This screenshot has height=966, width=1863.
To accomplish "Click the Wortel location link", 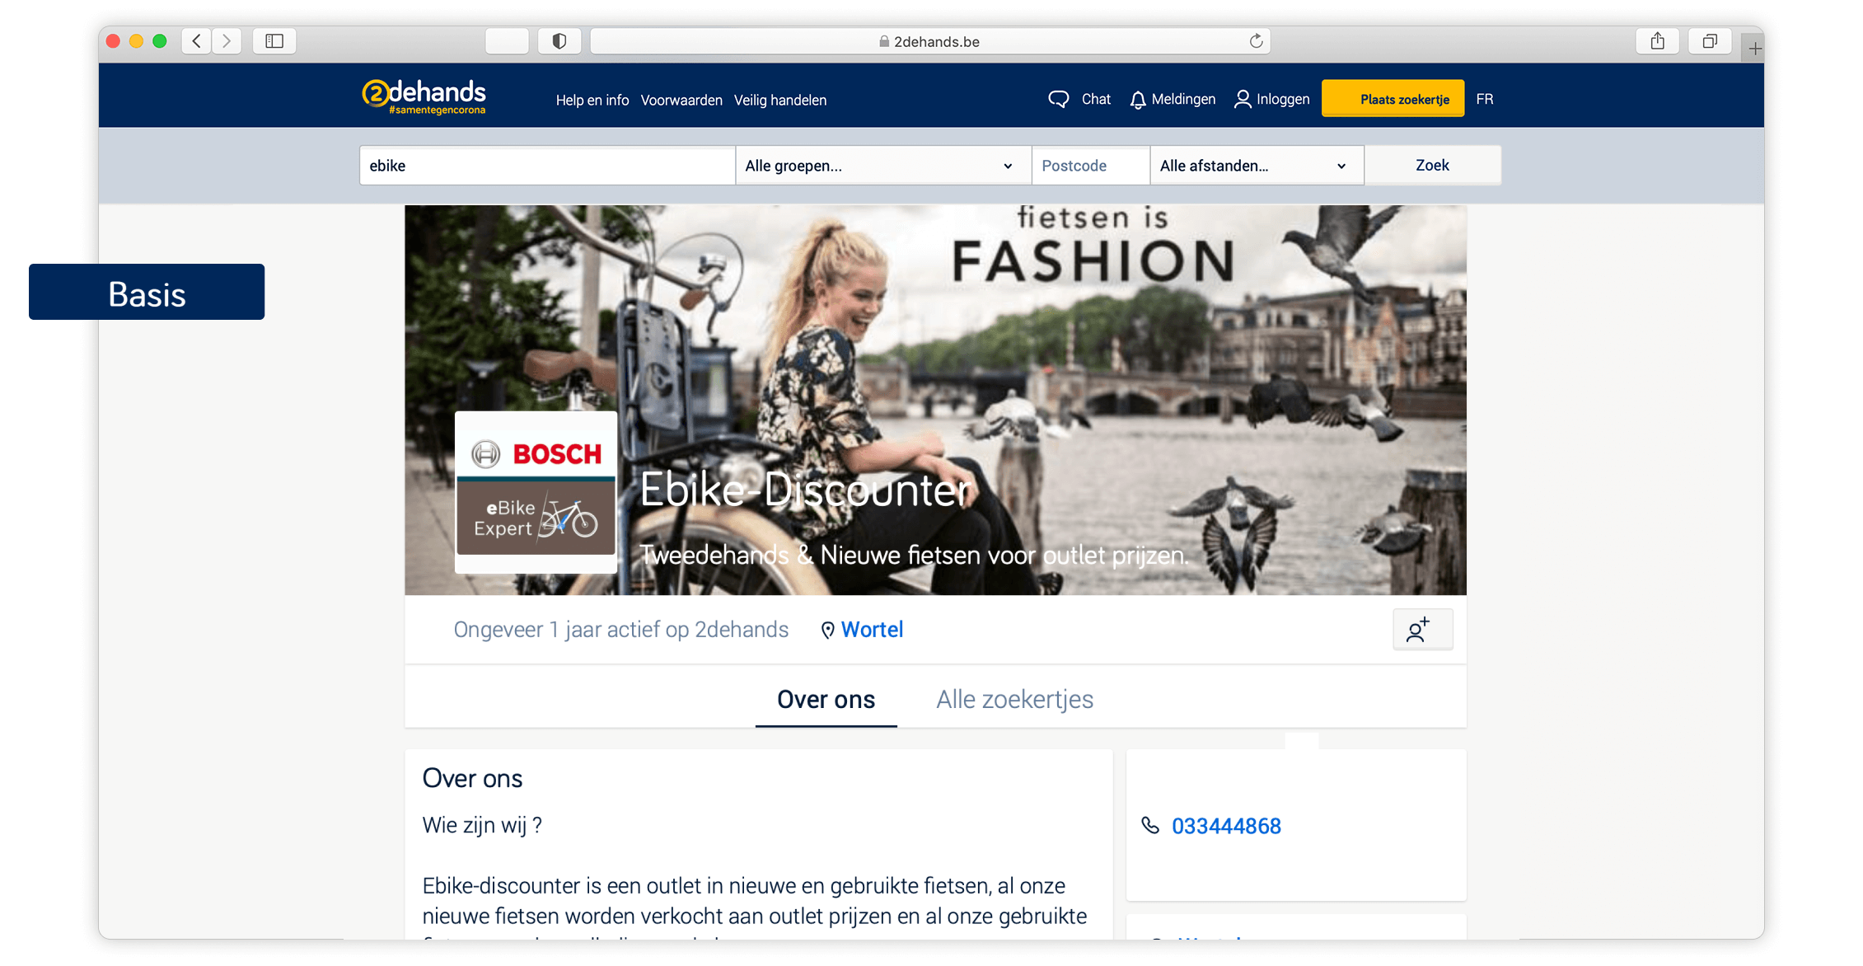I will click(x=872, y=630).
